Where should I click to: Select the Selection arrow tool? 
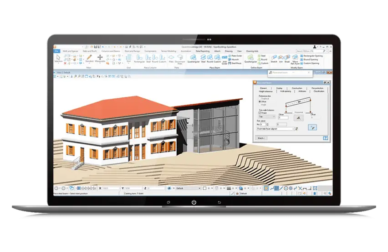pyautogui.click(x=58, y=59)
